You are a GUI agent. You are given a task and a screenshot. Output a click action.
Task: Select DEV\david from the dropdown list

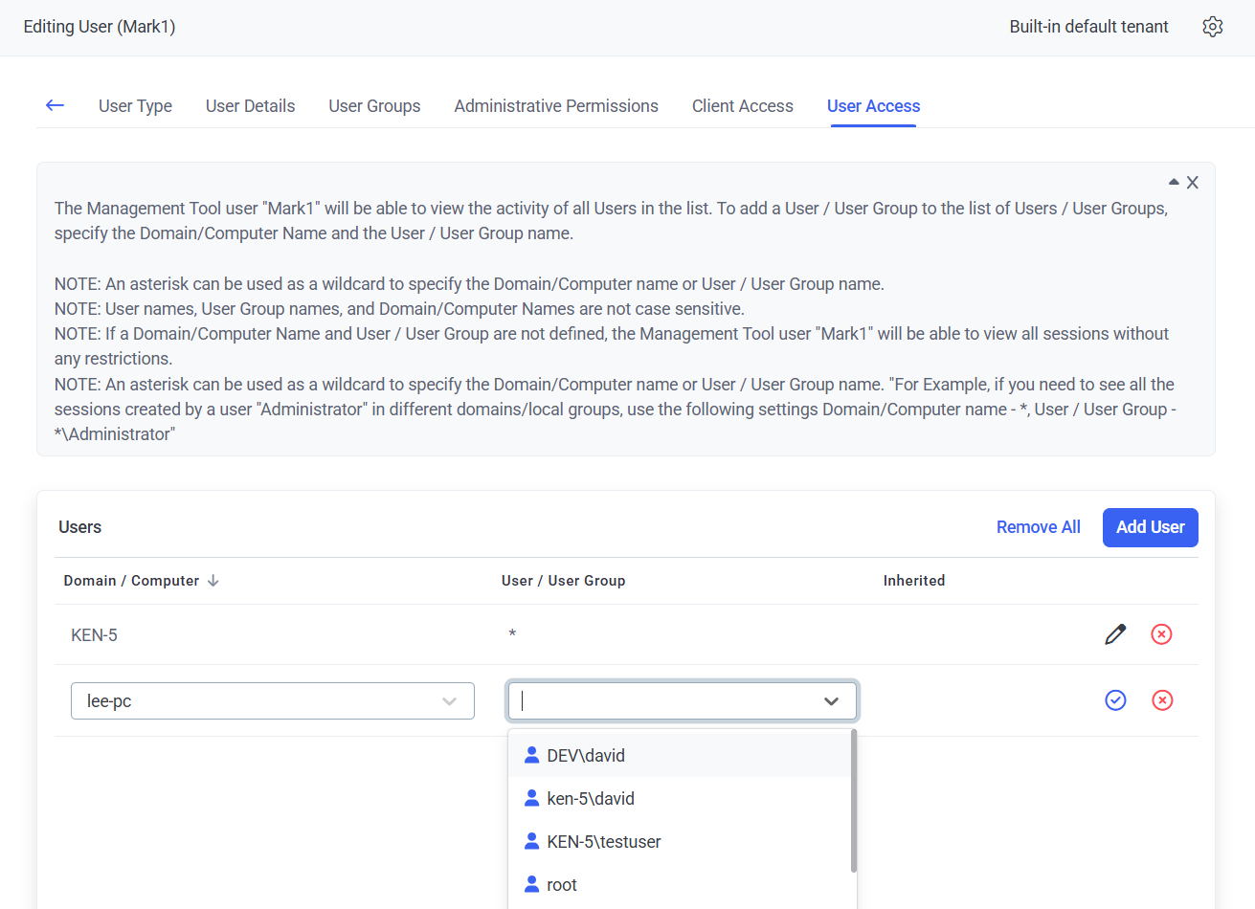click(586, 756)
